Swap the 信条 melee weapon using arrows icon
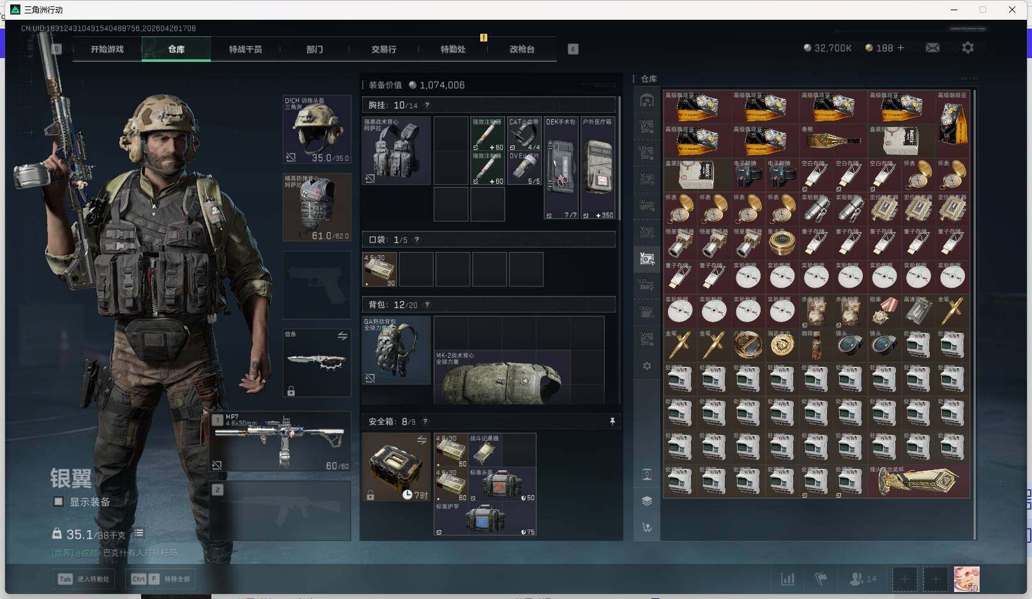The image size is (1032, 599). click(342, 336)
